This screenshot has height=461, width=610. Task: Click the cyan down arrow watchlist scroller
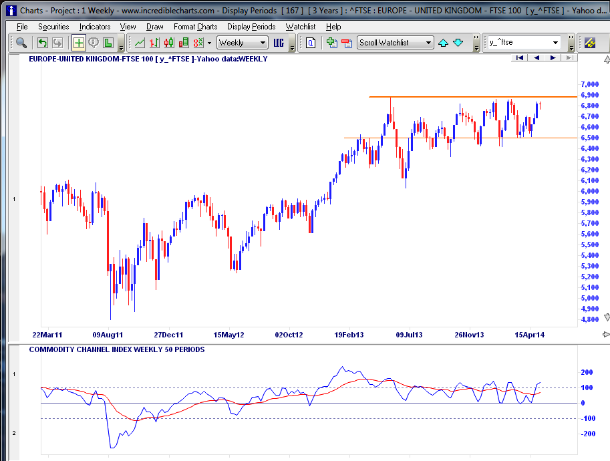click(x=458, y=43)
